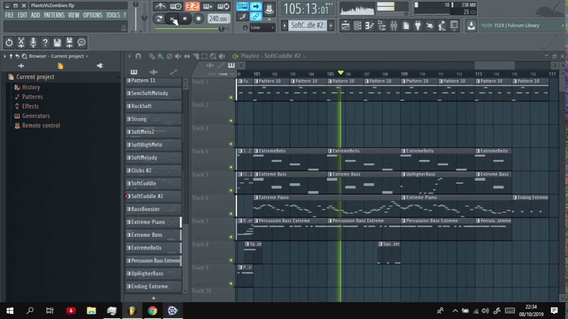
Task: Open the OPTIONS menu
Action: 93,15
